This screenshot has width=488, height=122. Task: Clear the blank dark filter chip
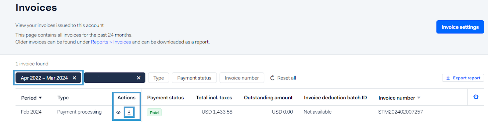(x=138, y=78)
